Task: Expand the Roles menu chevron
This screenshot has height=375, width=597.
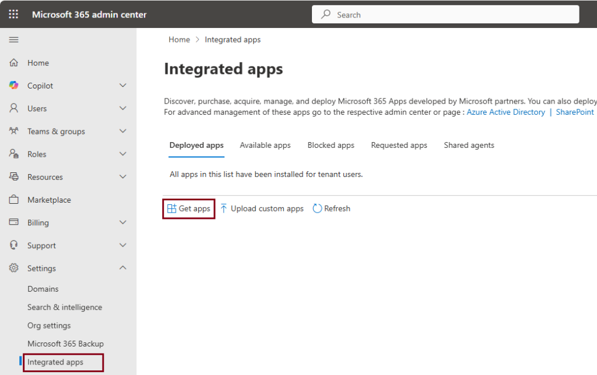Action: pos(122,154)
